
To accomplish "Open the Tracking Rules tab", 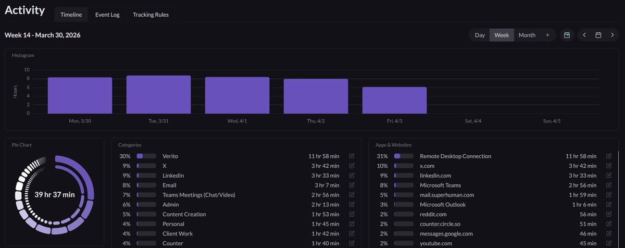I will pyautogui.click(x=151, y=15).
